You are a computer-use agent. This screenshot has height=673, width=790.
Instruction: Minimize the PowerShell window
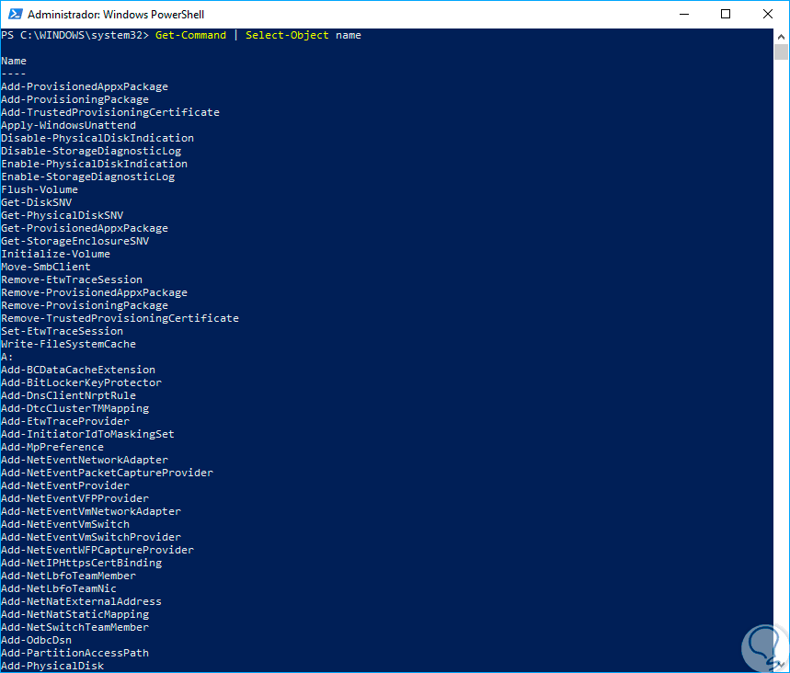click(683, 14)
